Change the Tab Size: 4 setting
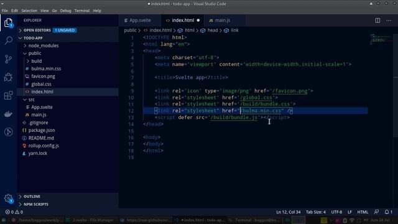Image resolution: width=398 pixels, height=224 pixels. point(316,212)
